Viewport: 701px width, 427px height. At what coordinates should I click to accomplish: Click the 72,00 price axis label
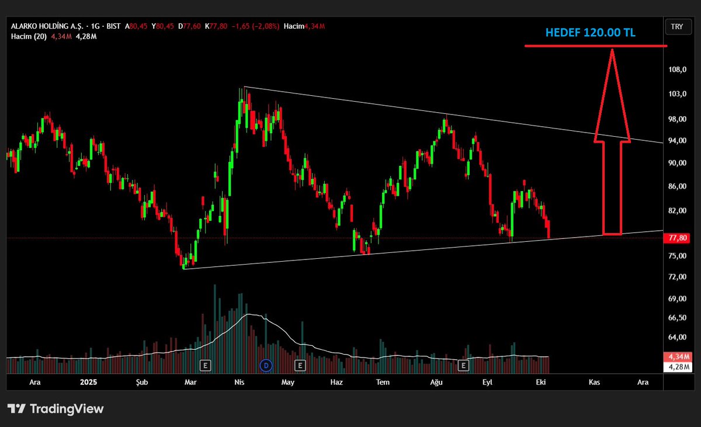(677, 276)
